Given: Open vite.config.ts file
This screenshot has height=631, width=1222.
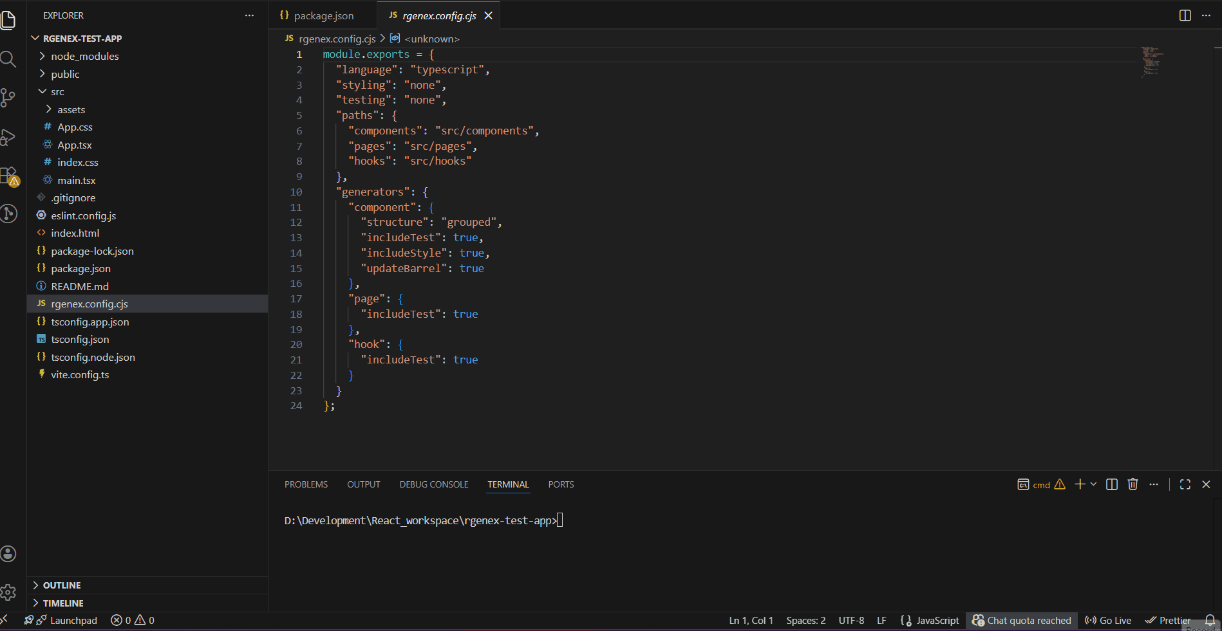Looking at the screenshot, I should point(147,375).
